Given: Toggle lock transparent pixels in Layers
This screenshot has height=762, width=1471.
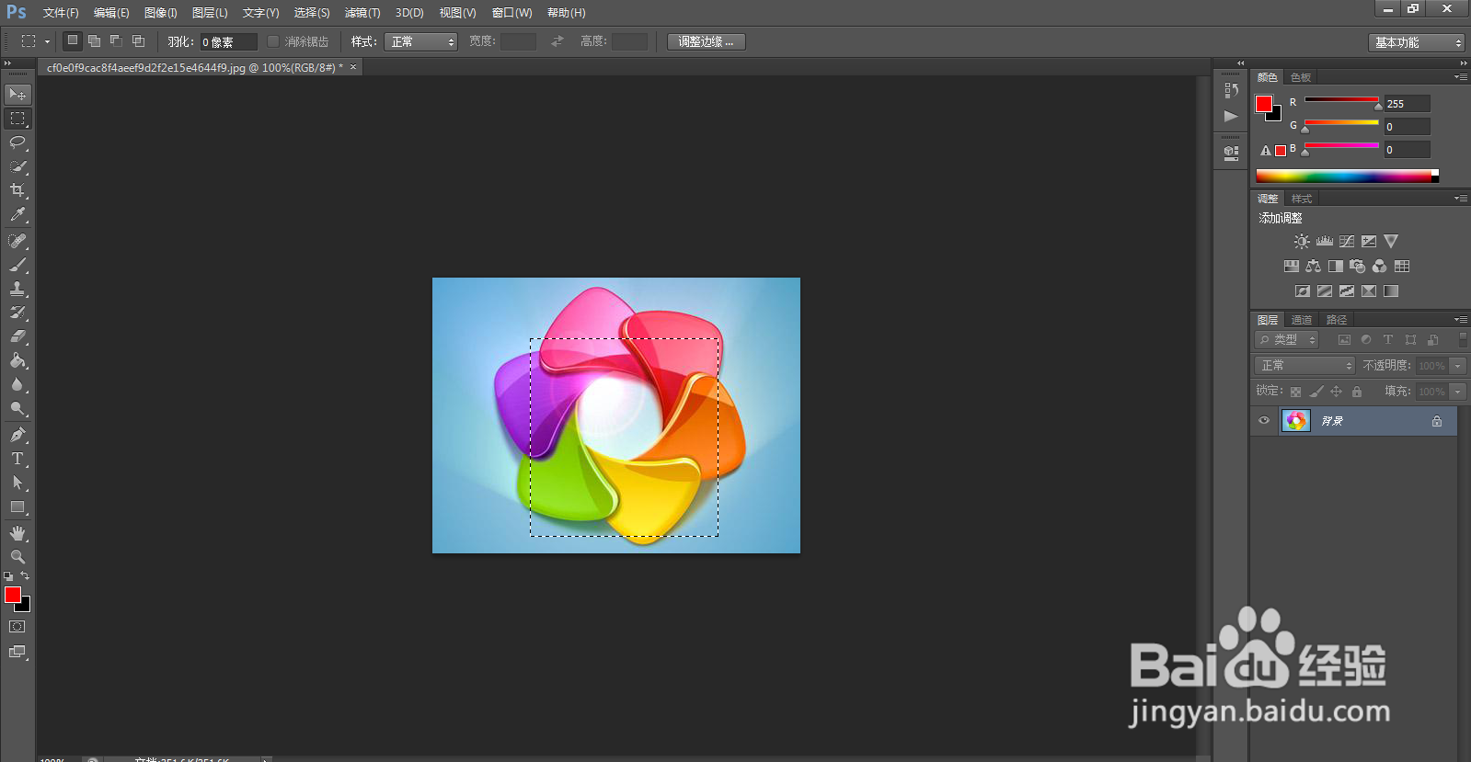Looking at the screenshot, I should [1296, 392].
